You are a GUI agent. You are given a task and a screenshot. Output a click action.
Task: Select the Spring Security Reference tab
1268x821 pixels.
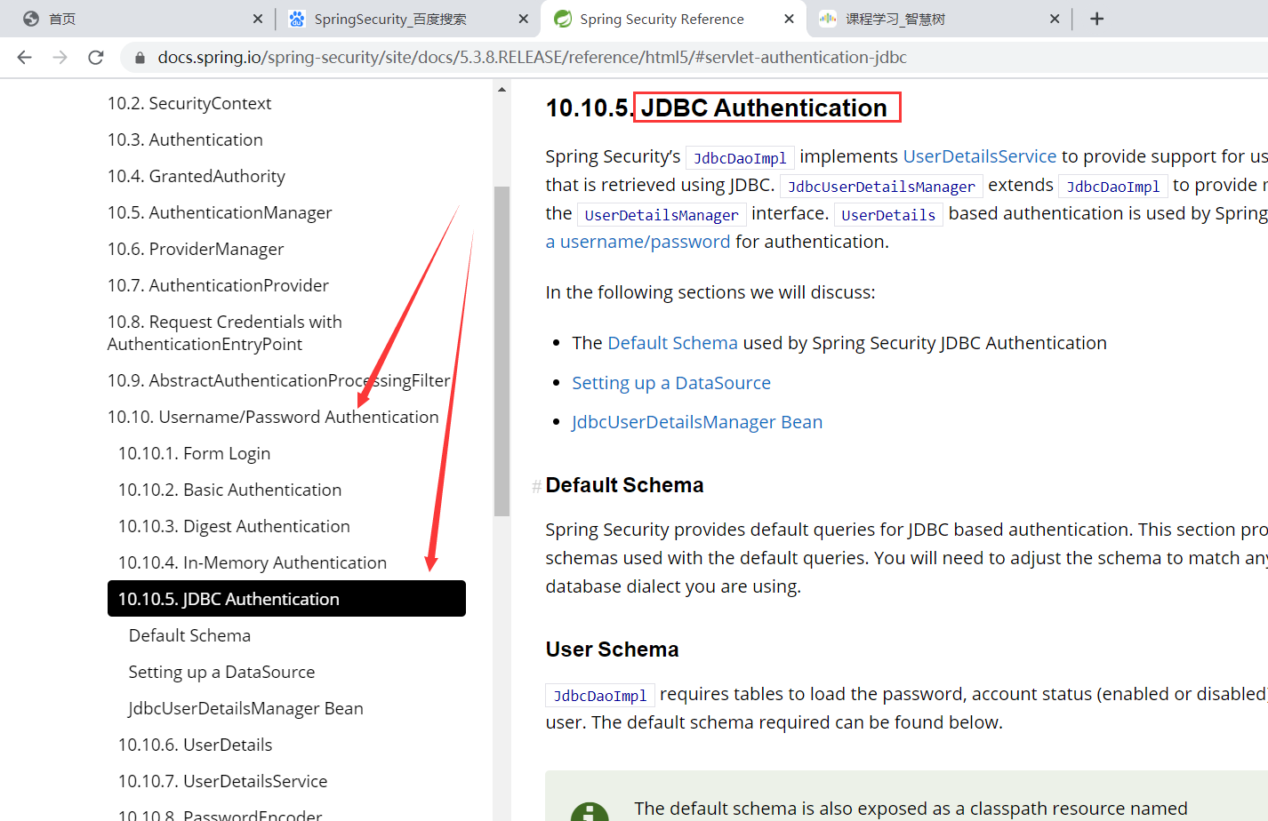(673, 19)
